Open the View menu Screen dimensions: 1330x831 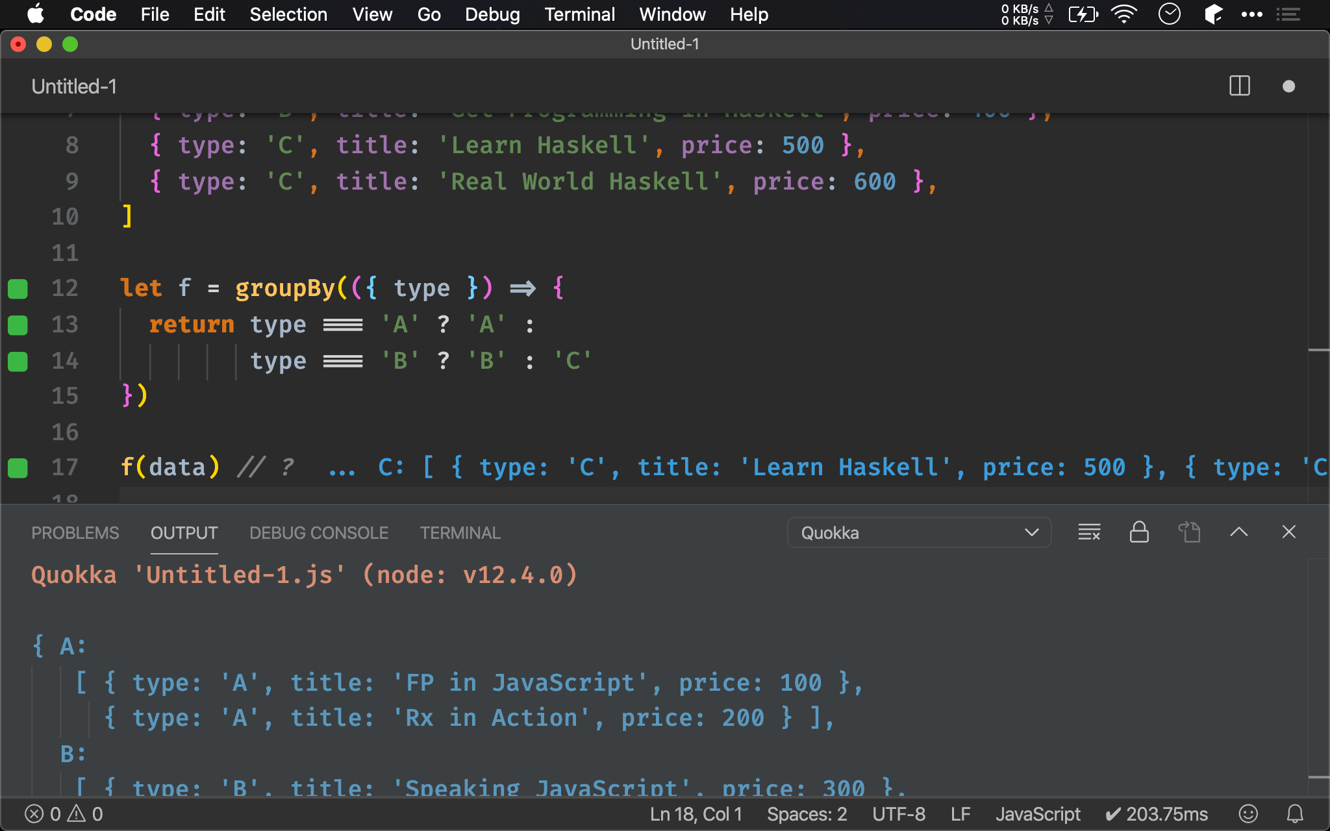[372, 14]
